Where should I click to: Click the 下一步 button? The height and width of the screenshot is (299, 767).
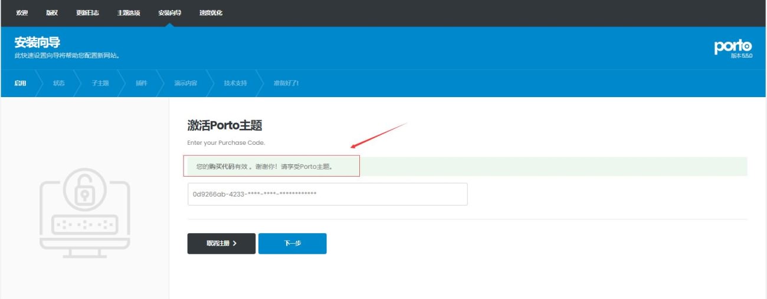(x=293, y=244)
